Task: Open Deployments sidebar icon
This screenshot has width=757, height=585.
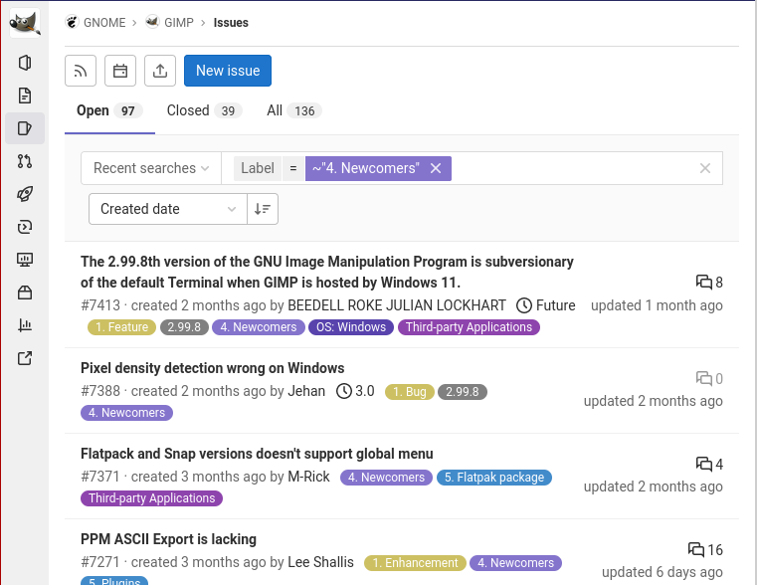Action: click(x=25, y=227)
